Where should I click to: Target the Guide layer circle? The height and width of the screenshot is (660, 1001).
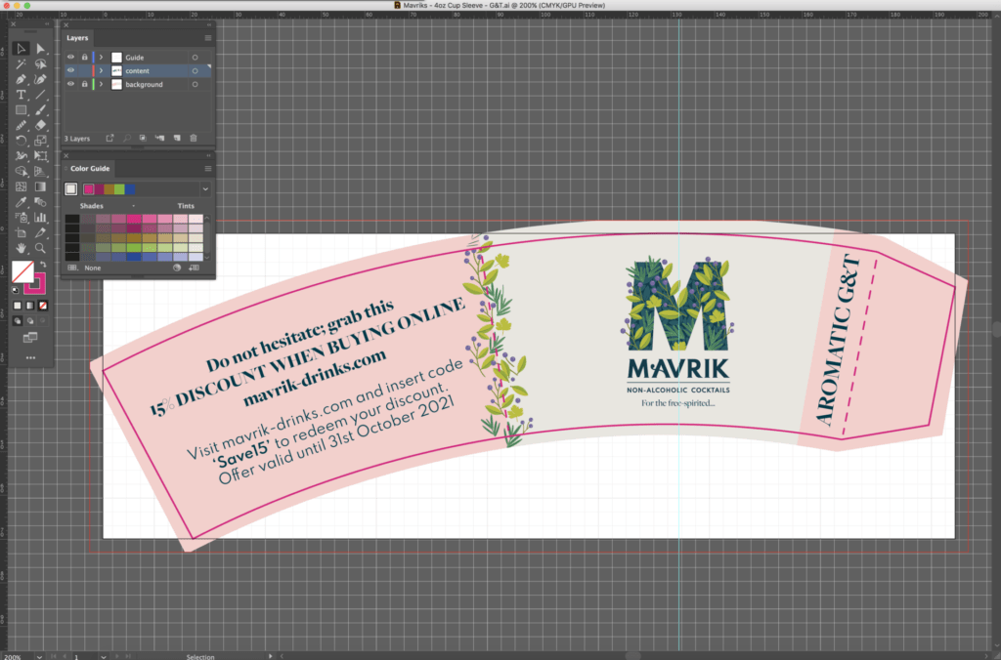point(196,58)
